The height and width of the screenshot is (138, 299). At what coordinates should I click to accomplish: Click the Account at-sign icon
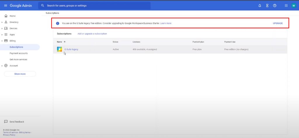click(x=6, y=66)
